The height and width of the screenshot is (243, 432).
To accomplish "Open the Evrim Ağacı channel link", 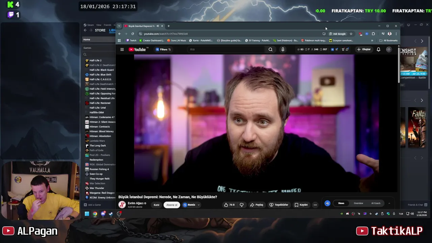I will [x=136, y=203].
